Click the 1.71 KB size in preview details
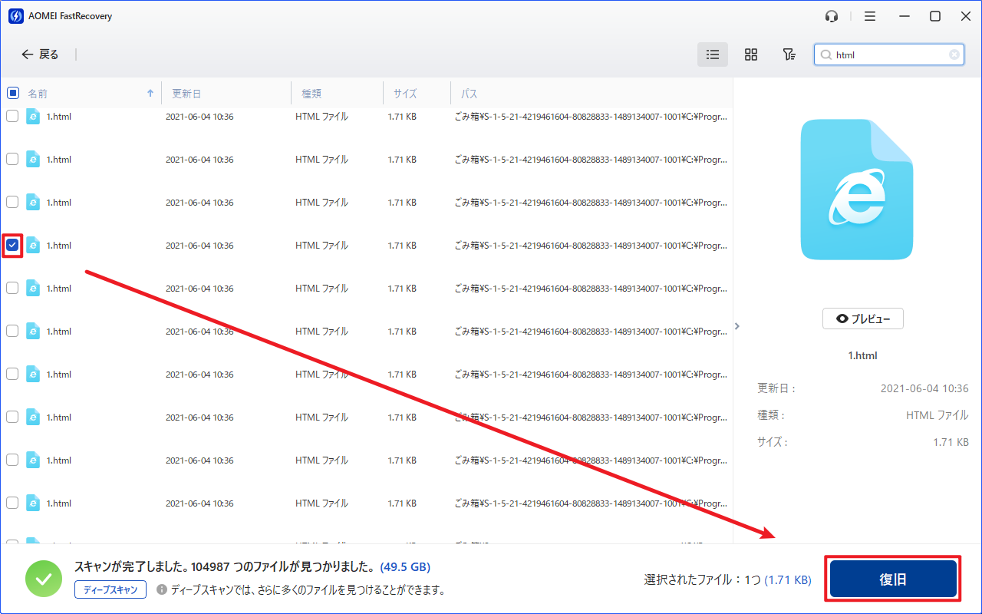The height and width of the screenshot is (614, 982). 951,442
